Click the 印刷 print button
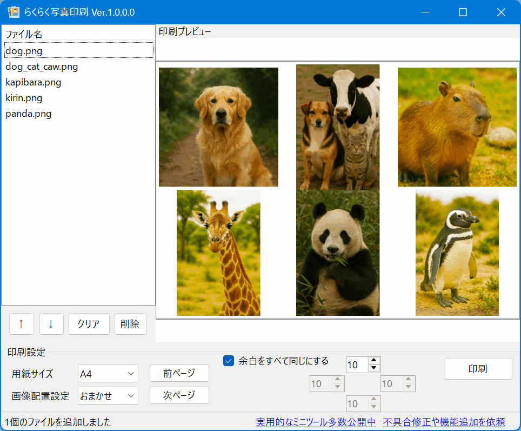The height and width of the screenshot is (431, 521). click(478, 368)
